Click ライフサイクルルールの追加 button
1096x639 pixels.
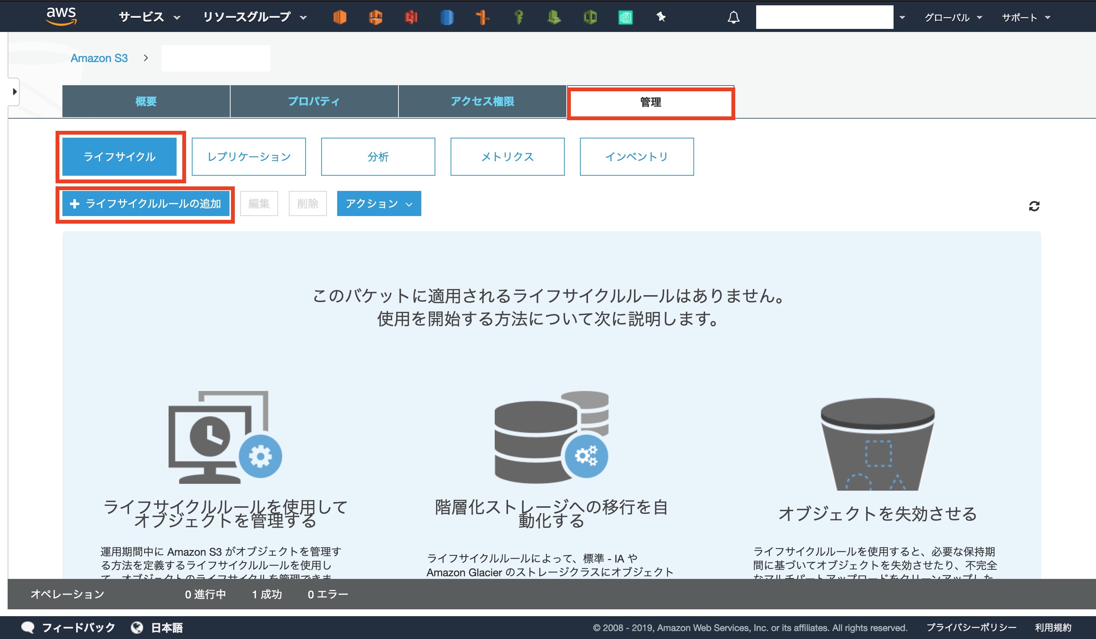point(146,203)
